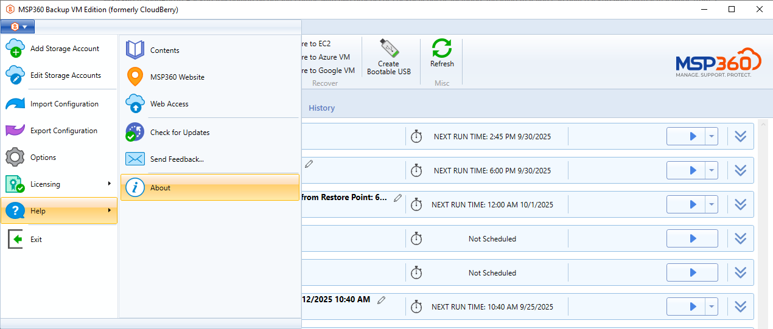Click the application menu button at top-left

pos(18,26)
